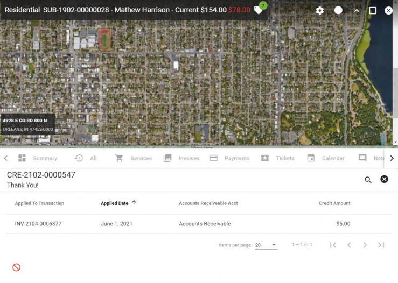
Task: Click the vertical scrollbar thumb on map
Action: pos(395,93)
